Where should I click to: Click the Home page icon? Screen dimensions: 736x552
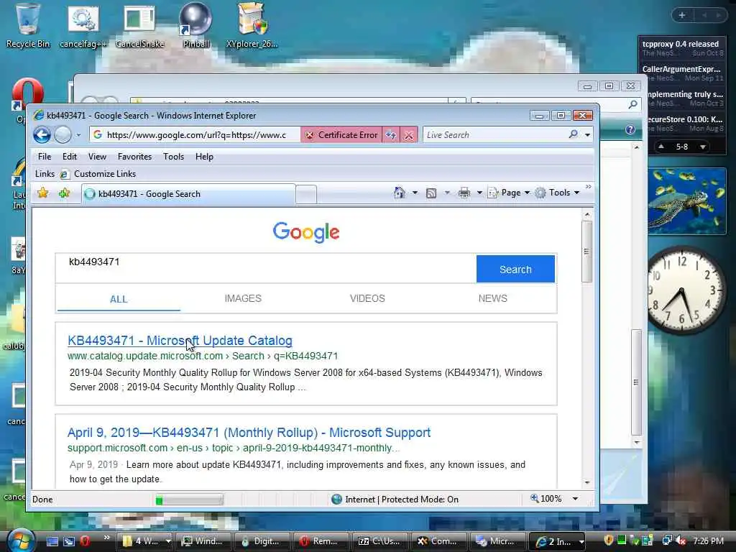tap(400, 193)
